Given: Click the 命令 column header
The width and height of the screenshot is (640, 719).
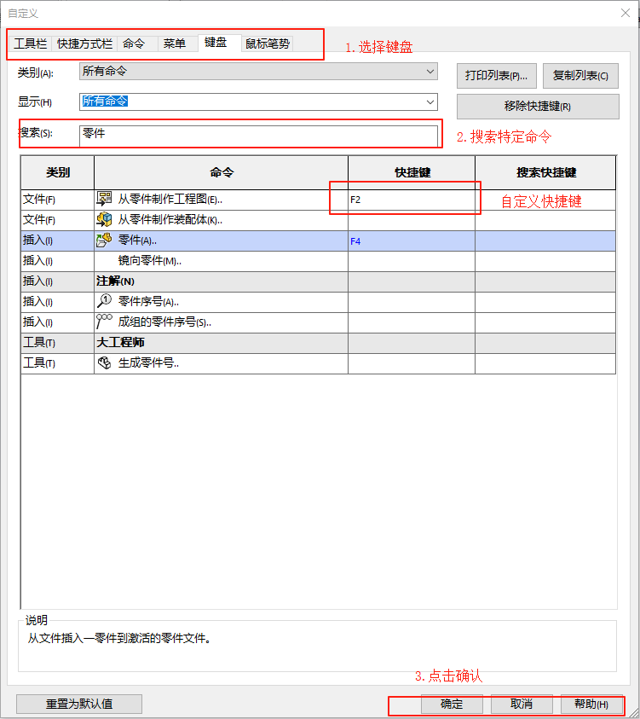Looking at the screenshot, I should [x=222, y=172].
